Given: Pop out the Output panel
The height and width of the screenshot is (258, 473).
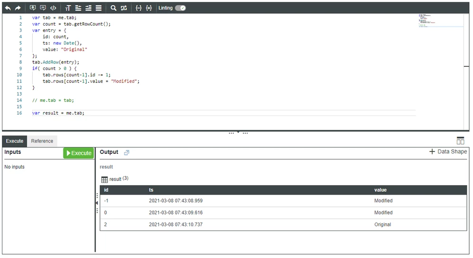Looking at the screenshot, I should [127, 153].
